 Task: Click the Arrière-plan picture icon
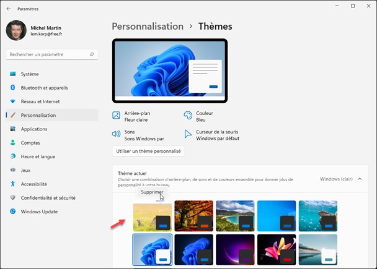117,115
